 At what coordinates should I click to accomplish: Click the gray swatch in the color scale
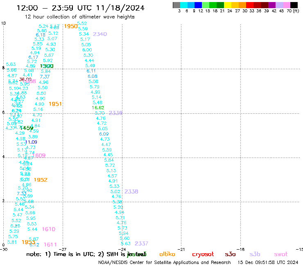pos(176,5)
